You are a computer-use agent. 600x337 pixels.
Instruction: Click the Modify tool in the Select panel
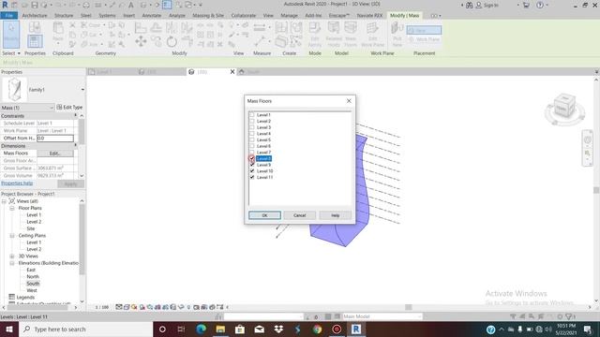coord(10,34)
